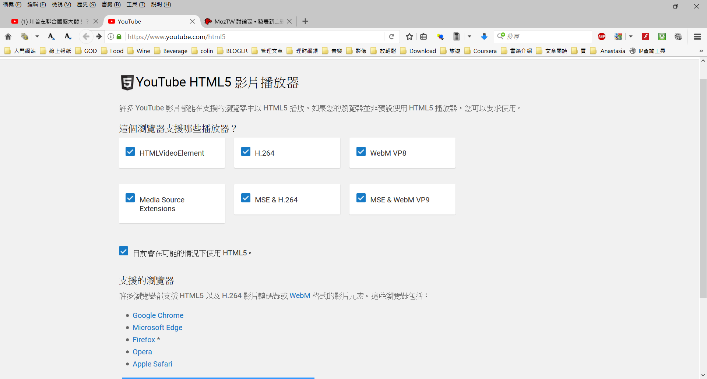
Task: Click the film reel extension icon
Action: 678,36
